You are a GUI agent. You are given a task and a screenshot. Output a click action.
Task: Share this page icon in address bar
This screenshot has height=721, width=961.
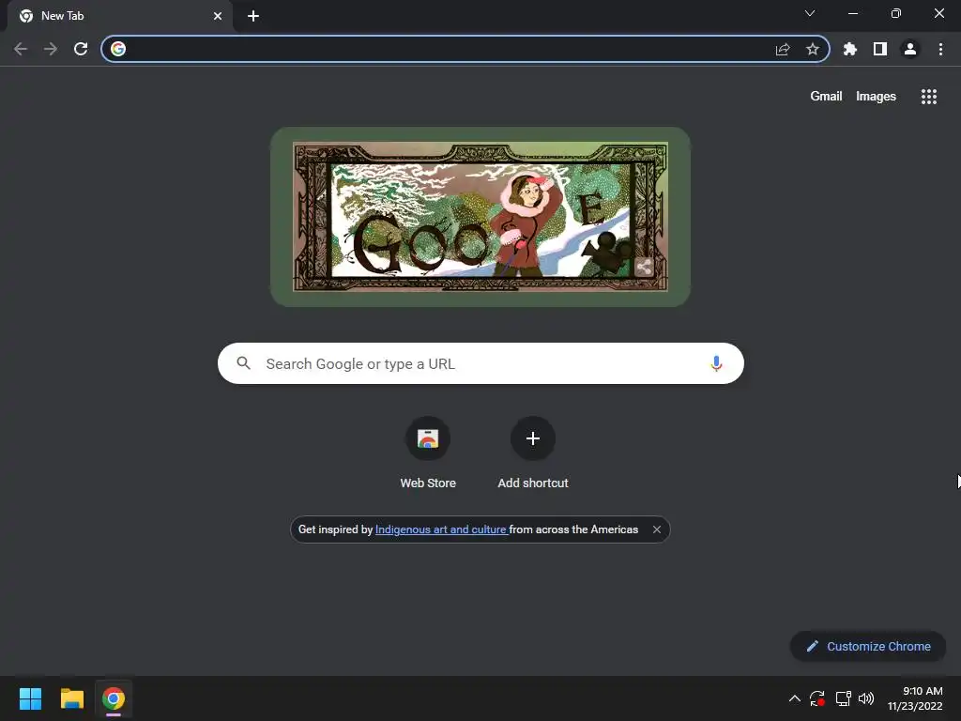tap(783, 49)
